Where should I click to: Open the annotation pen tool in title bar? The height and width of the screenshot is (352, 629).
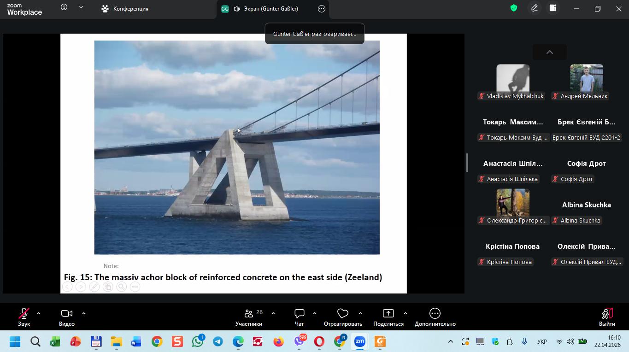pyautogui.click(x=534, y=8)
